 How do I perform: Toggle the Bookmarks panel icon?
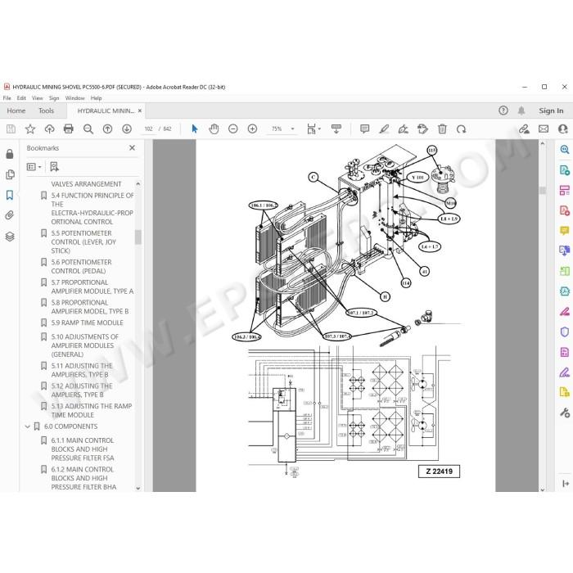click(x=10, y=195)
